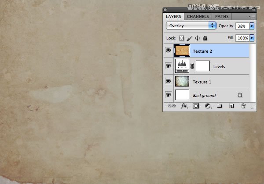Lock image pixels with brush icon
This screenshot has height=184, width=264.
click(x=189, y=38)
